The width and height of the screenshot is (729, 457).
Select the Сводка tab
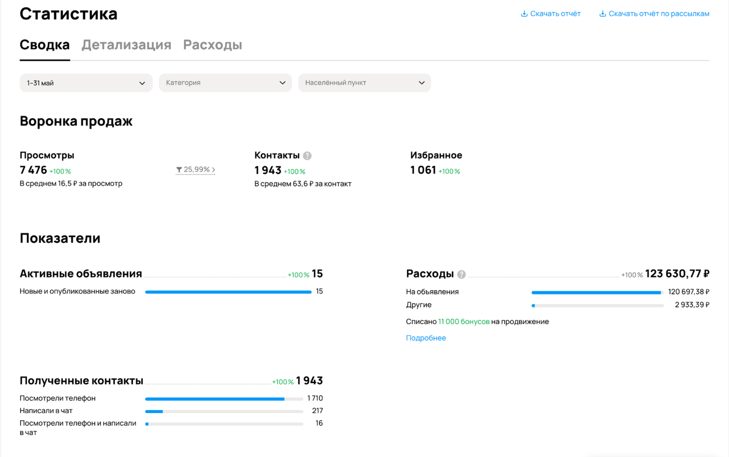coord(45,45)
